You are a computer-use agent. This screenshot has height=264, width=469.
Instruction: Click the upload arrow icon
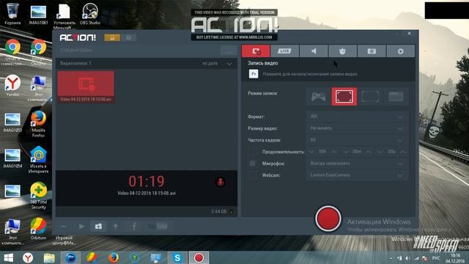[x=116, y=227]
